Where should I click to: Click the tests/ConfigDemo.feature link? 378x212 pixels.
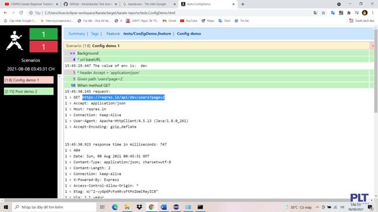click(x=147, y=34)
